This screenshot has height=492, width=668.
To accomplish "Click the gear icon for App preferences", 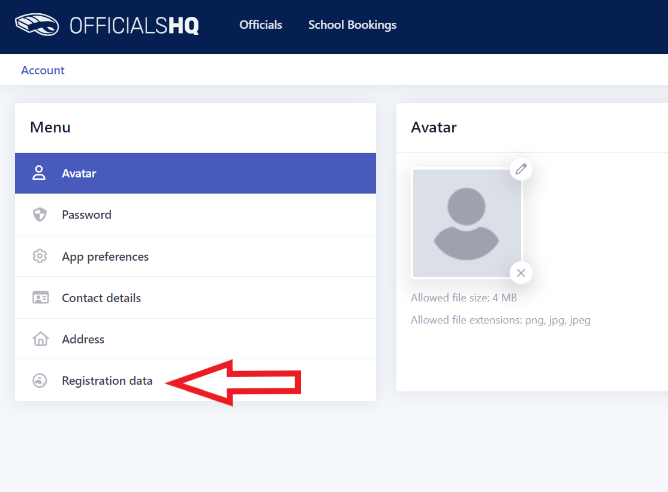I will tap(40, 256).
